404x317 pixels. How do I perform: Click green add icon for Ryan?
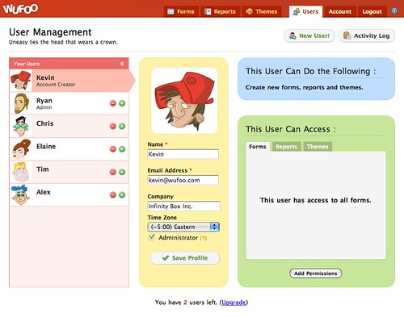(122, 103)
